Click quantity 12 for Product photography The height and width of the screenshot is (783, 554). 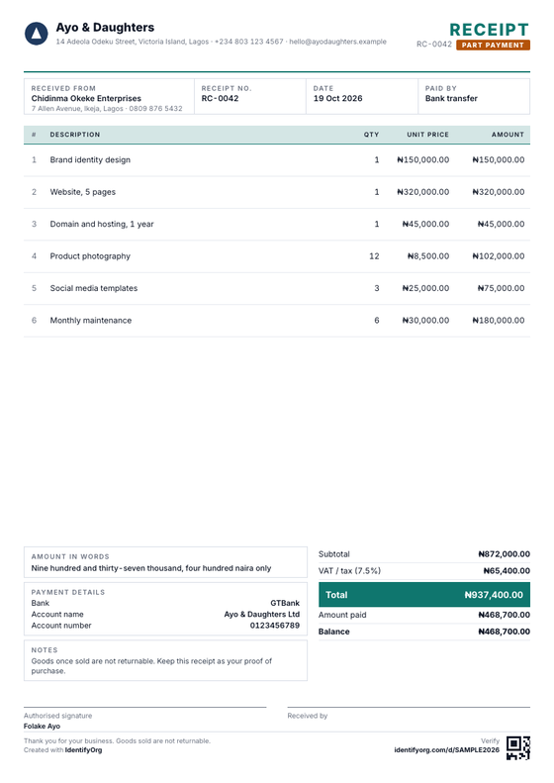(374, 256)
